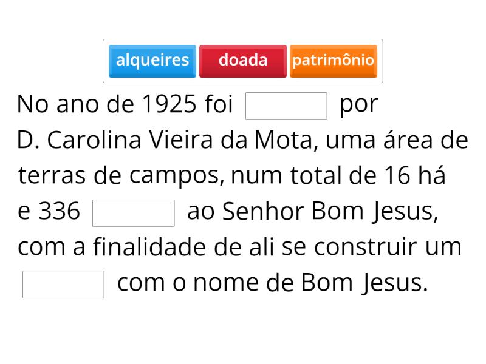Click the blank box after '1925 foi'
This screenshot has height=364, width=486.
pyautogui.click(x=286, y=106)
